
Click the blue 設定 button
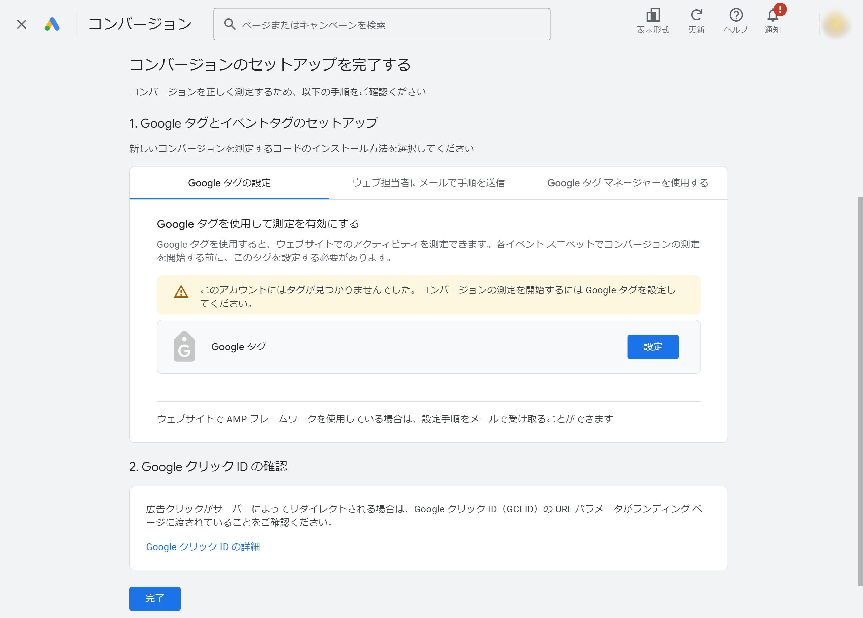click(x=653, y=347)
